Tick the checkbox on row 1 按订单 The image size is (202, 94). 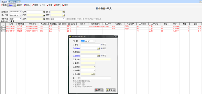(3, 26)
